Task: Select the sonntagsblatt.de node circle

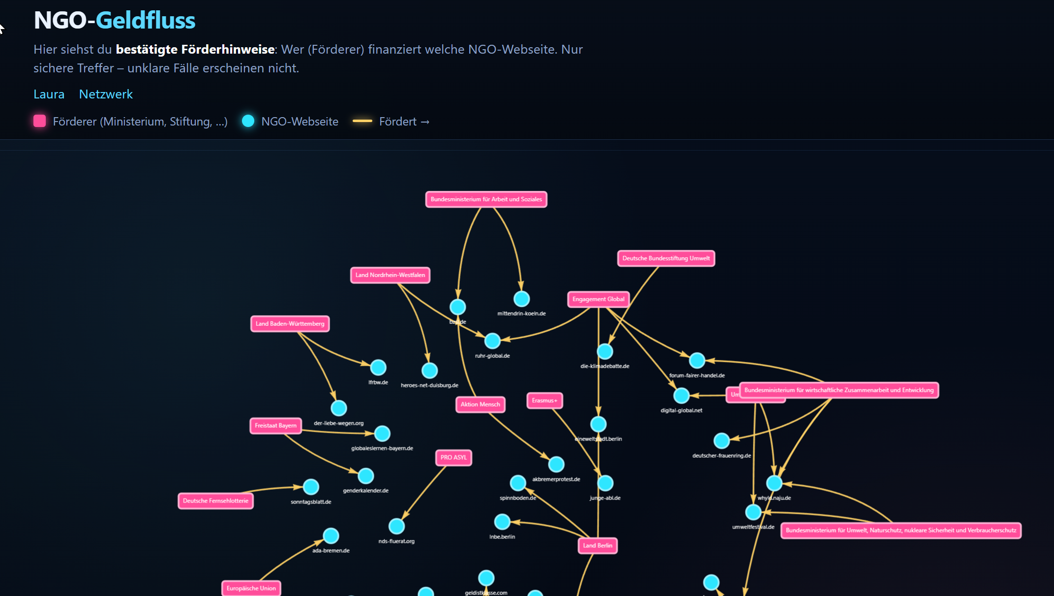Action: (x=311, y=487)
